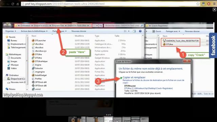Select the uninst application icon
The width and height of the screenshot is (217, 122).
click(x=33, y=89)
